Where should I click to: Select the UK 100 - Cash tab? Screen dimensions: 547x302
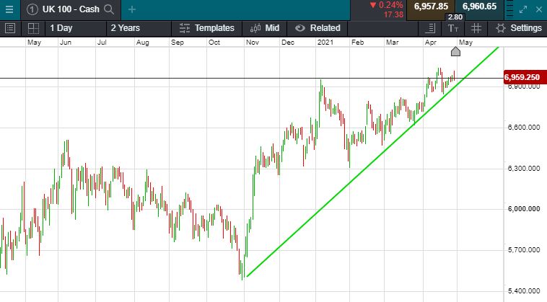pos(64,9)
